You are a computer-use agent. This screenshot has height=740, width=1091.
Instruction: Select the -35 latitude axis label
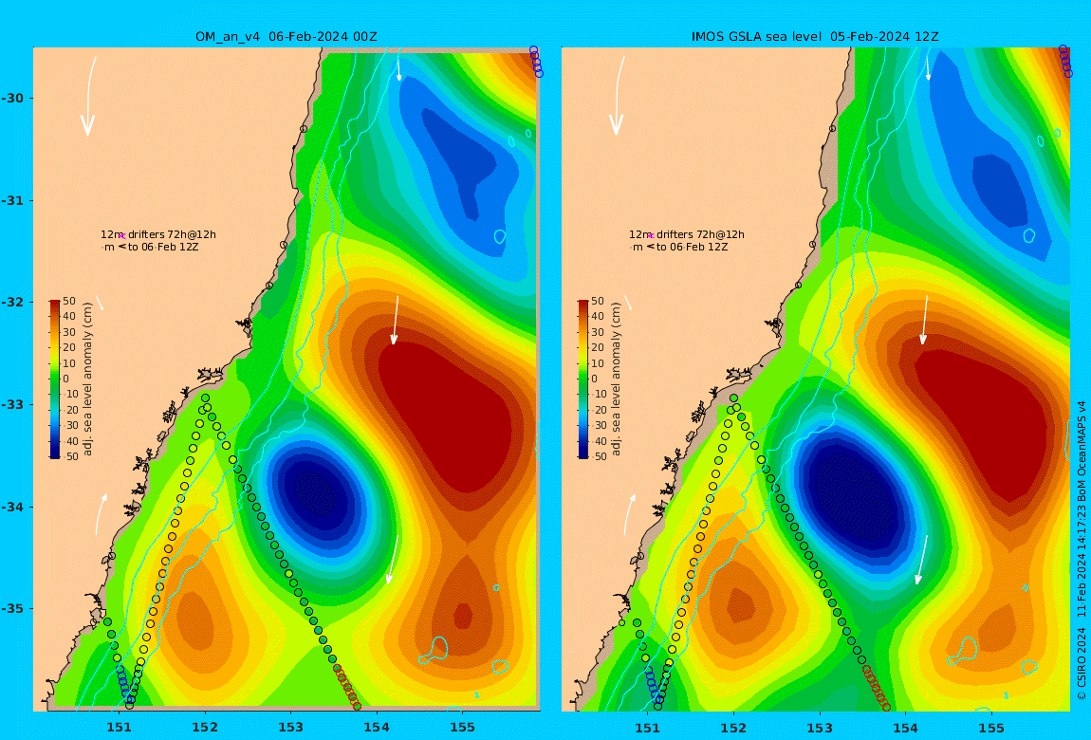12,608
